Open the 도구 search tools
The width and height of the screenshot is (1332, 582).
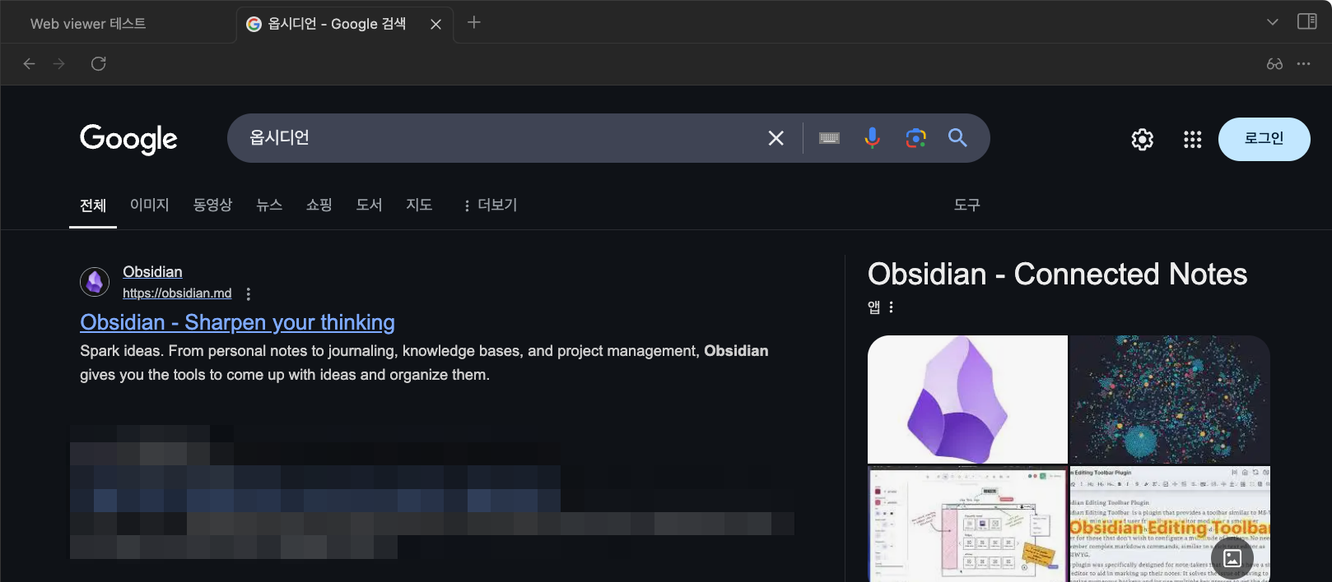[967, 205]
